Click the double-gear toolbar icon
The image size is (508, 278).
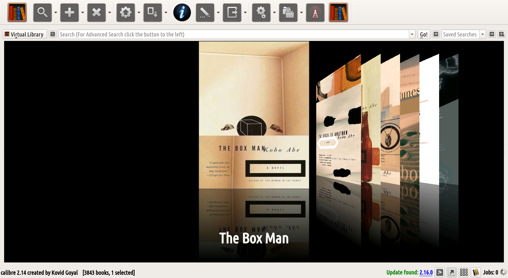(x=261, y=13)
